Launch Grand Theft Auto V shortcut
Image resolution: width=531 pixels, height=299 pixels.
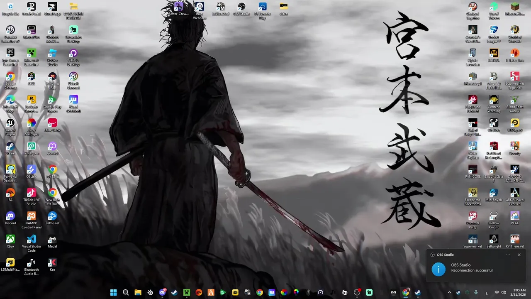click(515, 104)
